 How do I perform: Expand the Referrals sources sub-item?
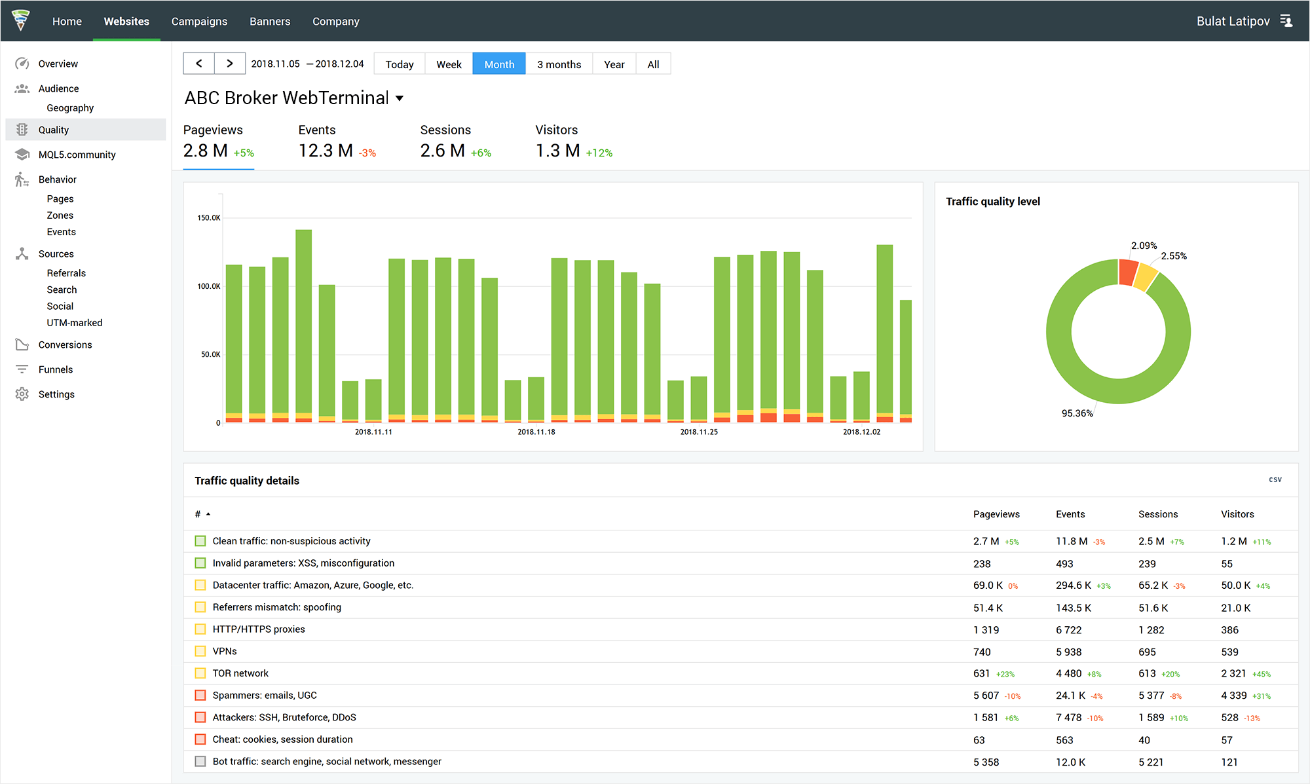[x=67, y=272]
